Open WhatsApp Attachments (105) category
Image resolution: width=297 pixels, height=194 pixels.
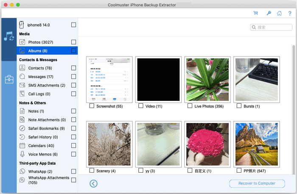click(49, 180)
